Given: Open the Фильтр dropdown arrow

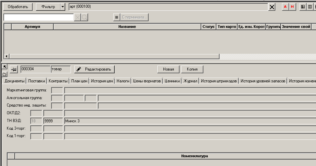Looking at the screenshot, I should (x=63, y=7).
